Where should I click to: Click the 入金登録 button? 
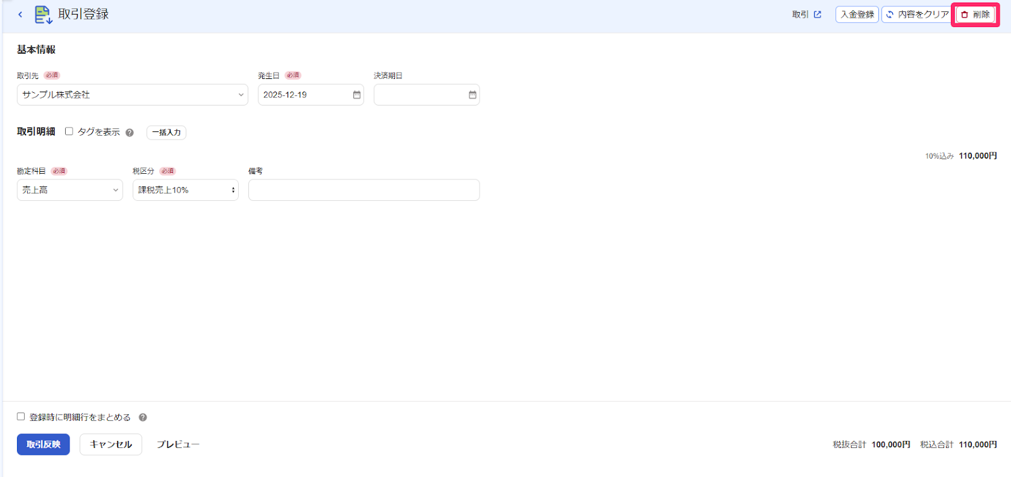click(x=857, y=14)
